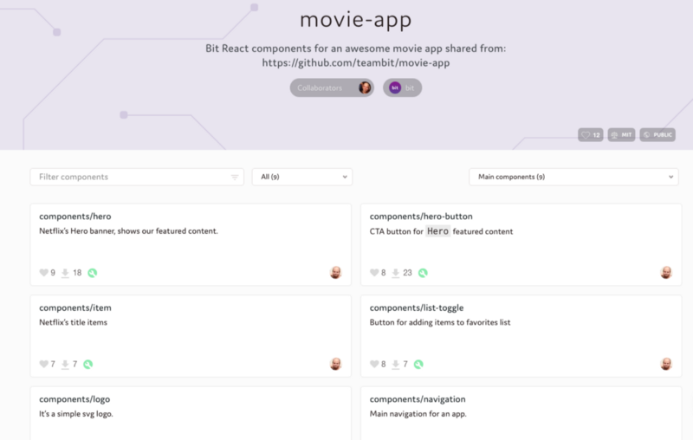Toggle the heart on components/hero-button card
Screen dimensions: 693x440
tap(374, 273)
